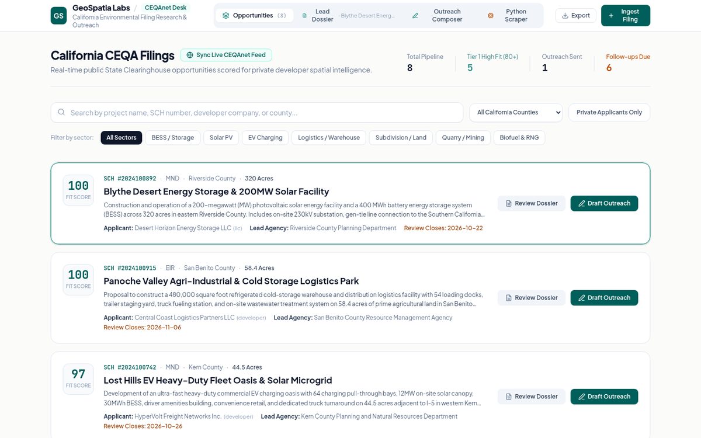The image size is (701, 438).
Task: Switch to the Lead Dossier tab
Action: 349,16
